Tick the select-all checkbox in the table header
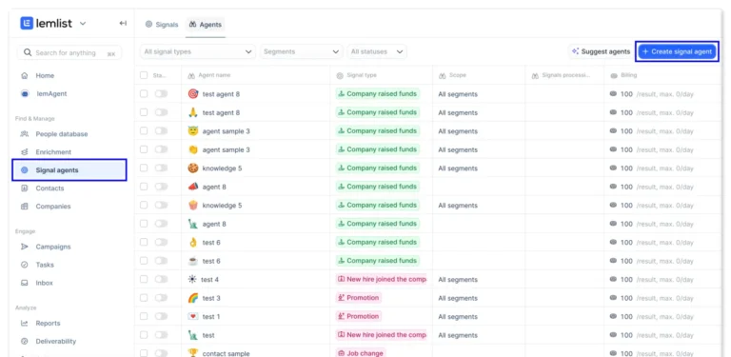Viewport: 731px width, 357px height. (144, 75)
